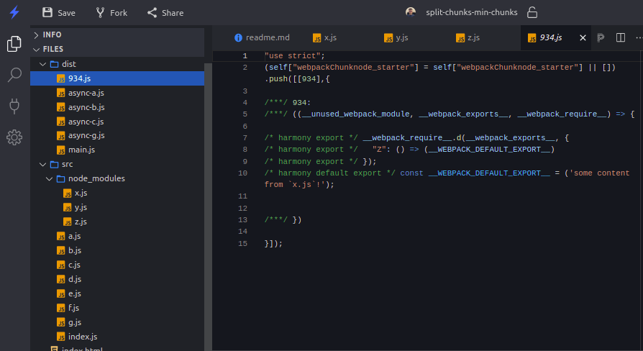Close the 934.js tab
The width and height of the screenshot is (643, 351).
[x=583, y=38]
